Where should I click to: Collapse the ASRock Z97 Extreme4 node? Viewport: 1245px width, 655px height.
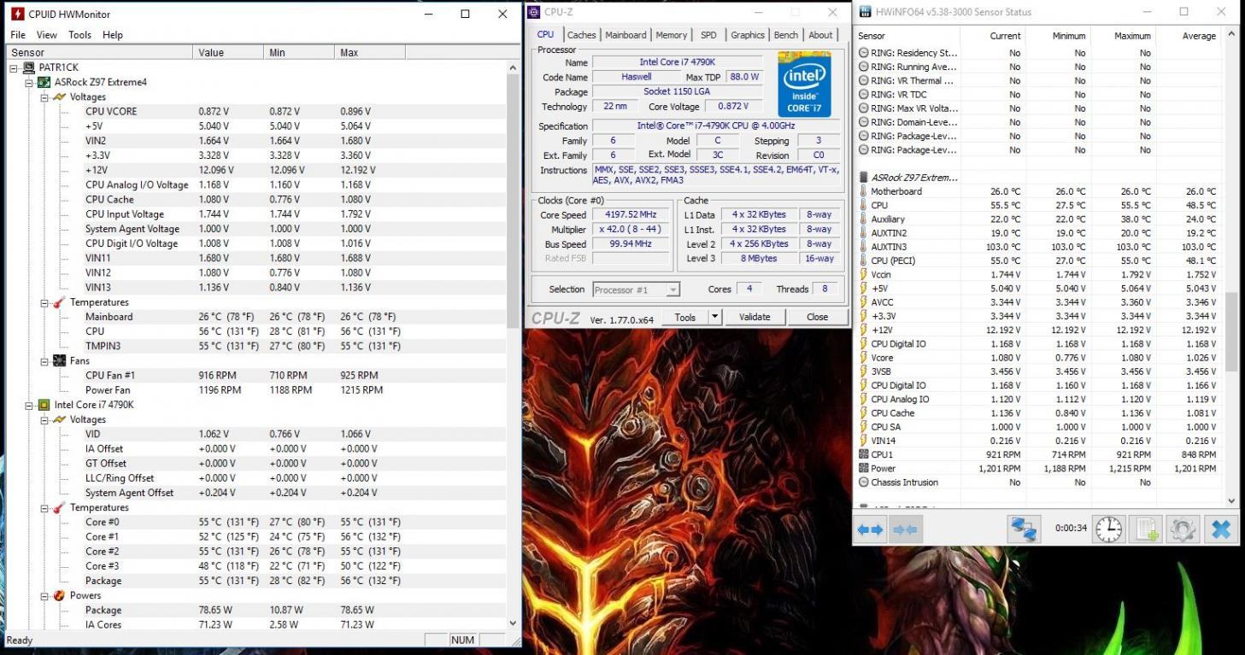click(x=30, y=82)
